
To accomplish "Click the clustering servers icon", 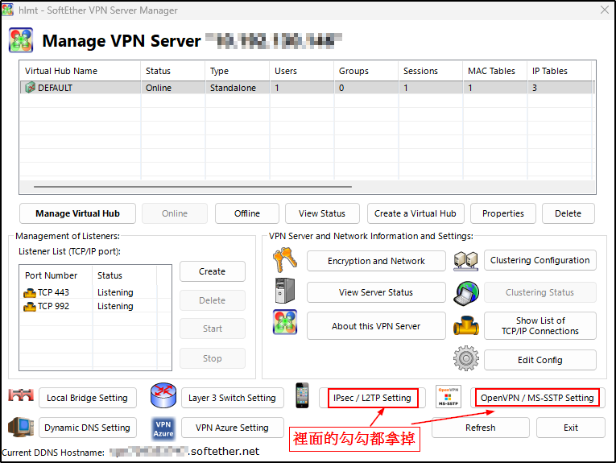I will tap(466, 261).
